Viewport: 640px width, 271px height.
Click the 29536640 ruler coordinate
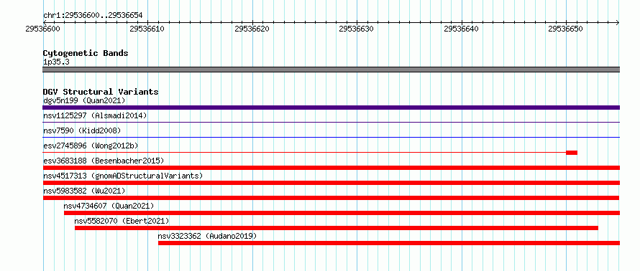tap(461, 29)
